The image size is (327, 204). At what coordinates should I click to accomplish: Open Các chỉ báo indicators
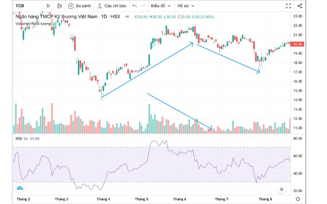[112, 6]
